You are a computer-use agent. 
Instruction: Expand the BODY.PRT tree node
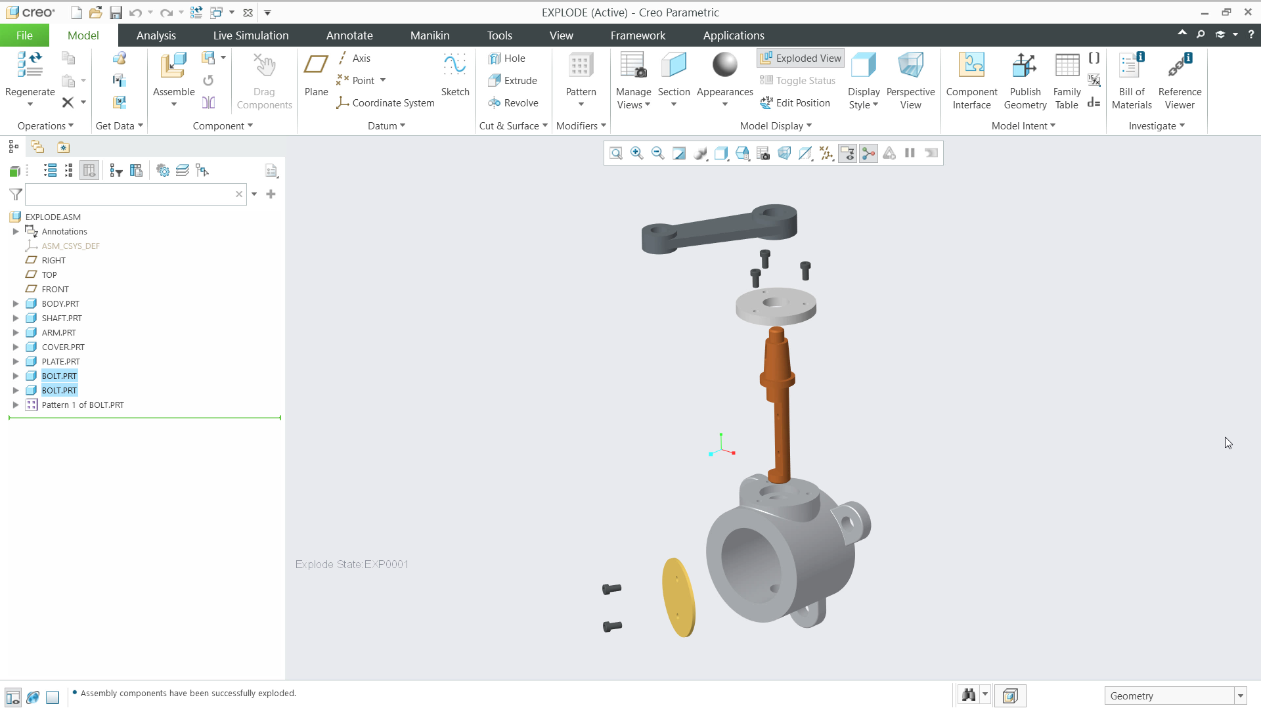coord(16,304)
